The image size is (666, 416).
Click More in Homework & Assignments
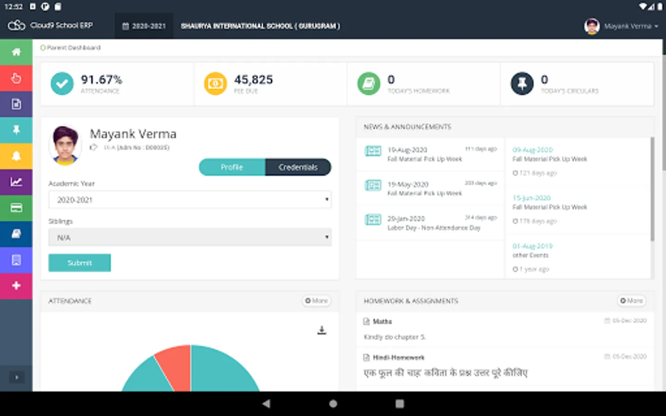coord(632,300)
